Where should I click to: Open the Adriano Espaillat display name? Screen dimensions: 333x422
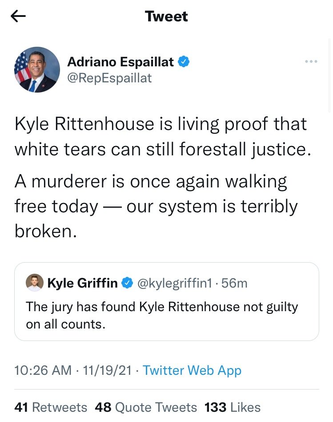click(120, 62)
